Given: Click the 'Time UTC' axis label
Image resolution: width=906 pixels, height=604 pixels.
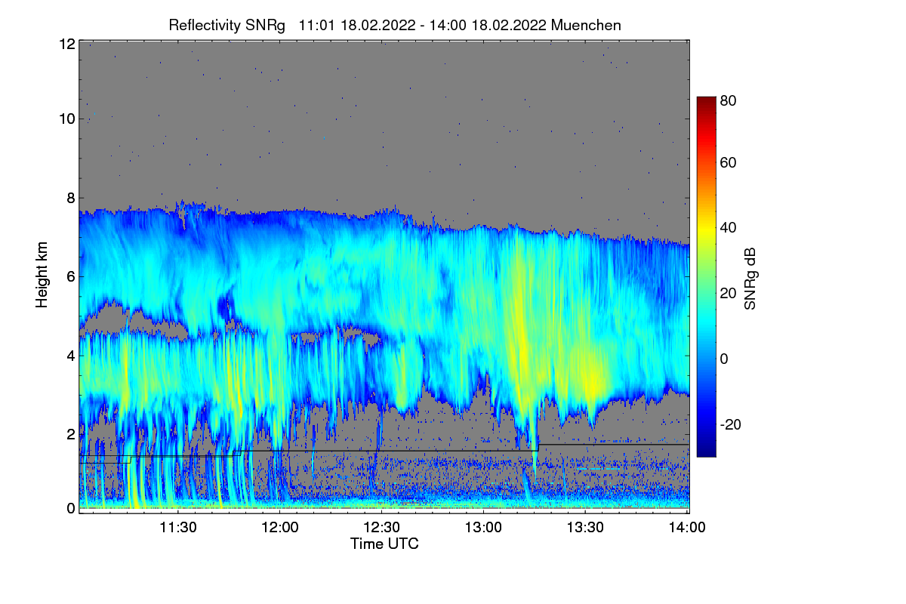Looking at the screenshot, I should tap(384, 544).
